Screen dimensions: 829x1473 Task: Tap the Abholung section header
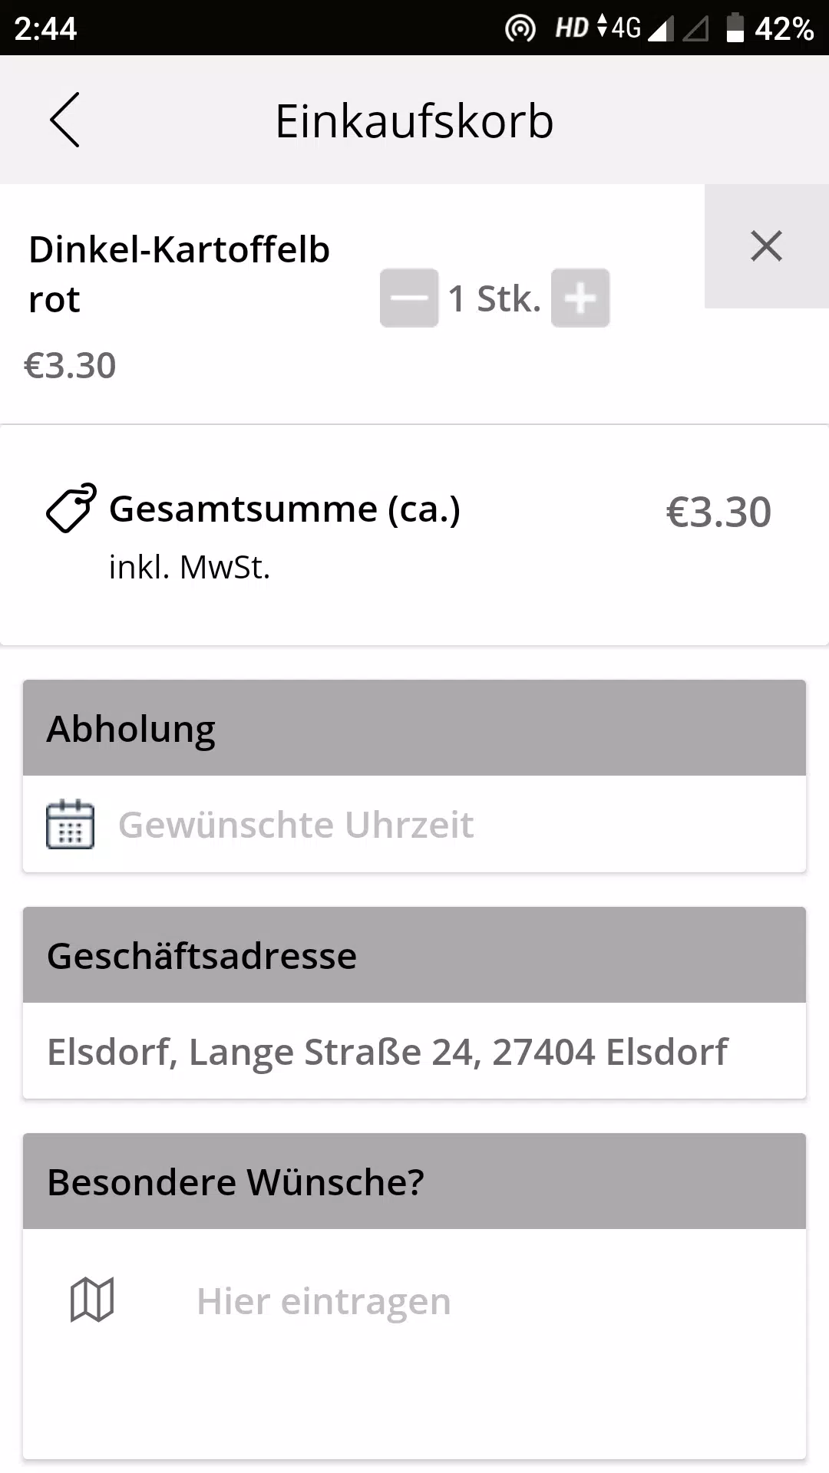pyautogui.click(x=414, y=728)
